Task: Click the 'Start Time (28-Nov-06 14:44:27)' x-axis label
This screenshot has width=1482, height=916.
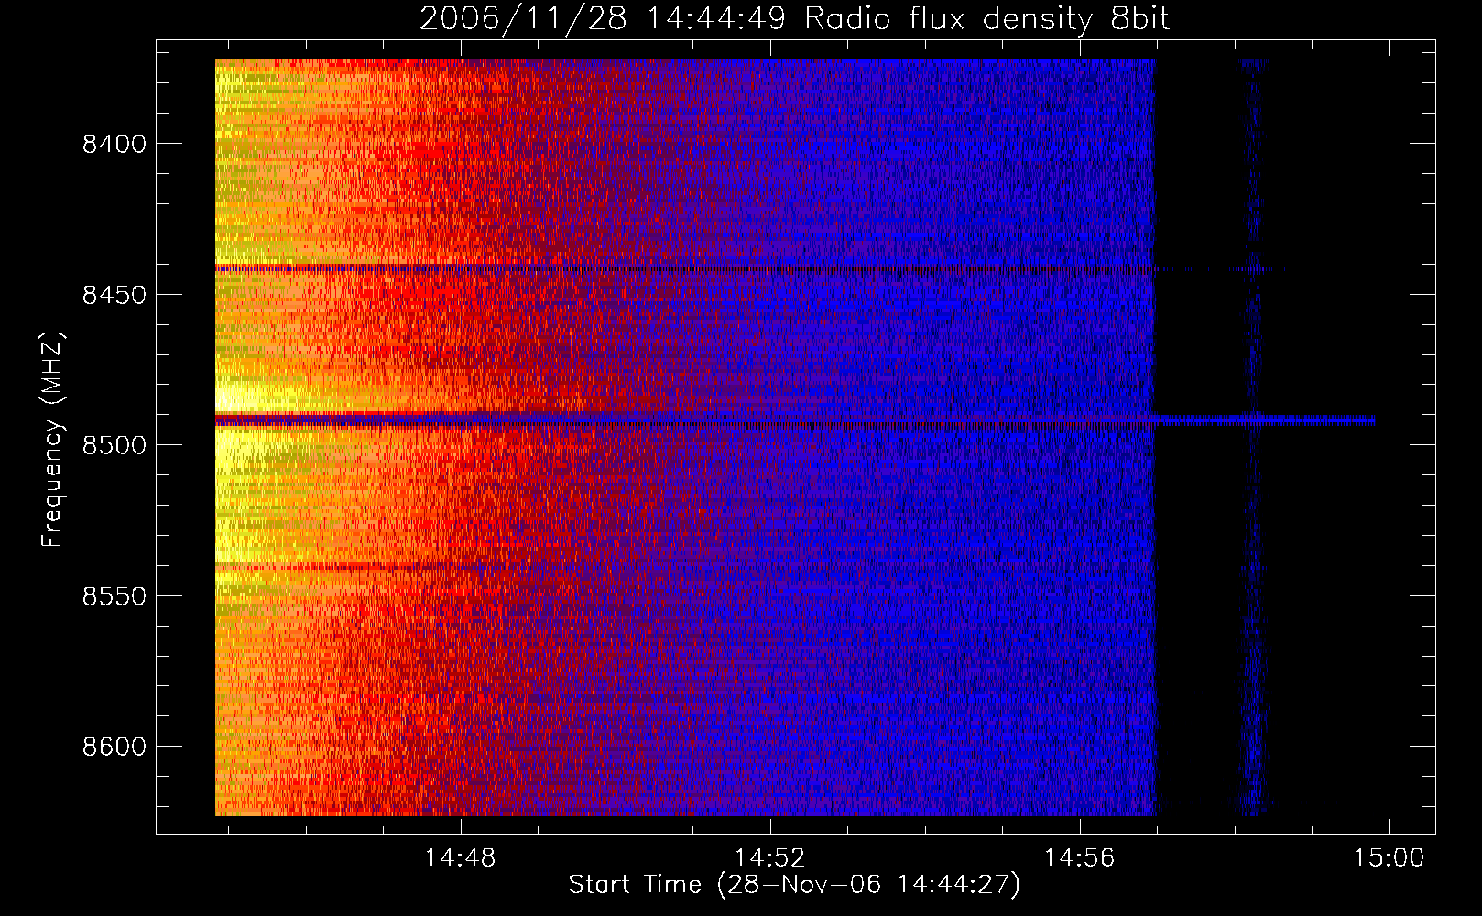Action: (x=794, y=885)
